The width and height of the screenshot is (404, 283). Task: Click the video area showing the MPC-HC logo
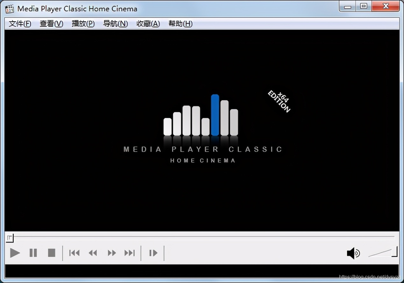pos(202,131)
